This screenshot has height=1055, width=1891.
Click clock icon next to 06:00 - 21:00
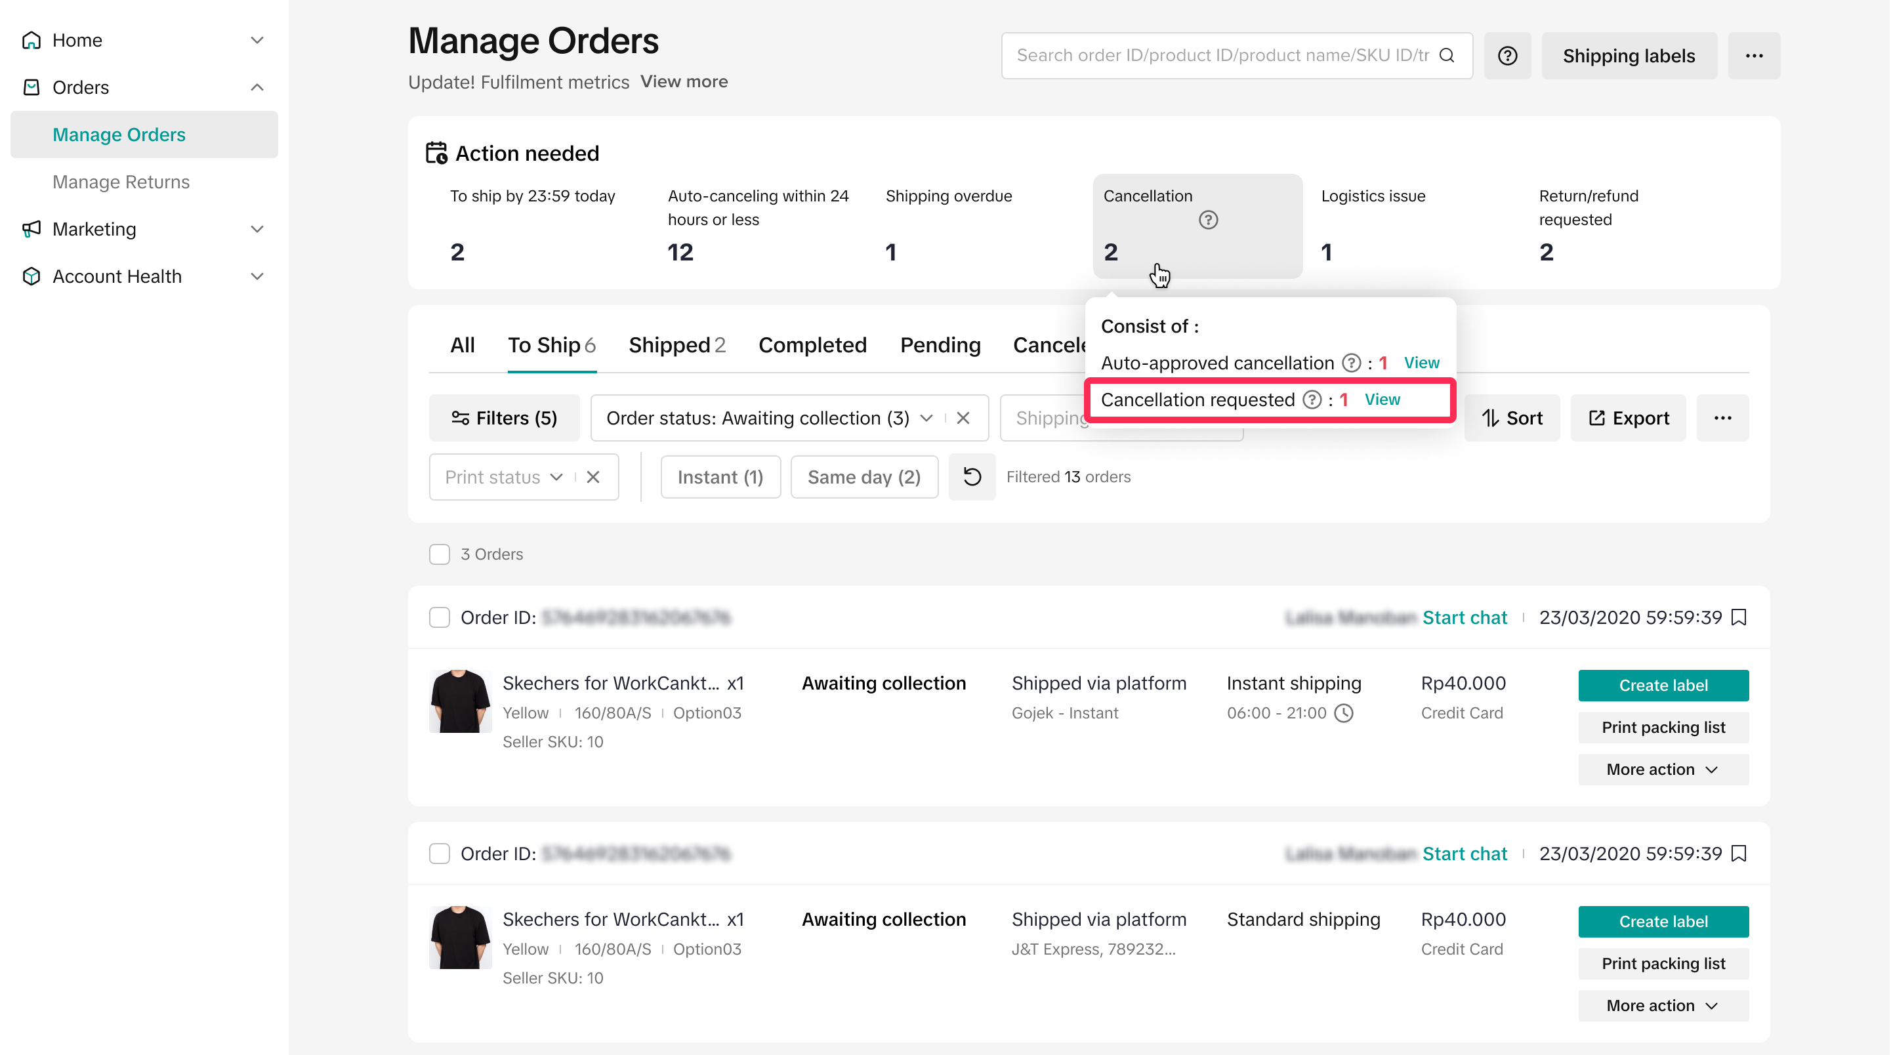1343,713
